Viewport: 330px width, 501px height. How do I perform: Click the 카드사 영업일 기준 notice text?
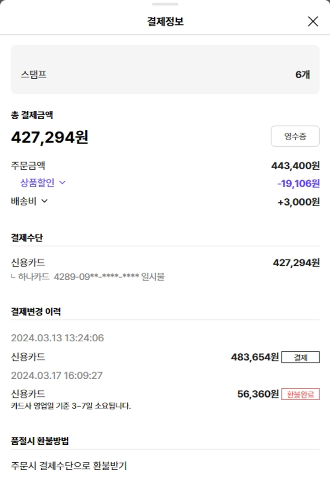point(71,406)
